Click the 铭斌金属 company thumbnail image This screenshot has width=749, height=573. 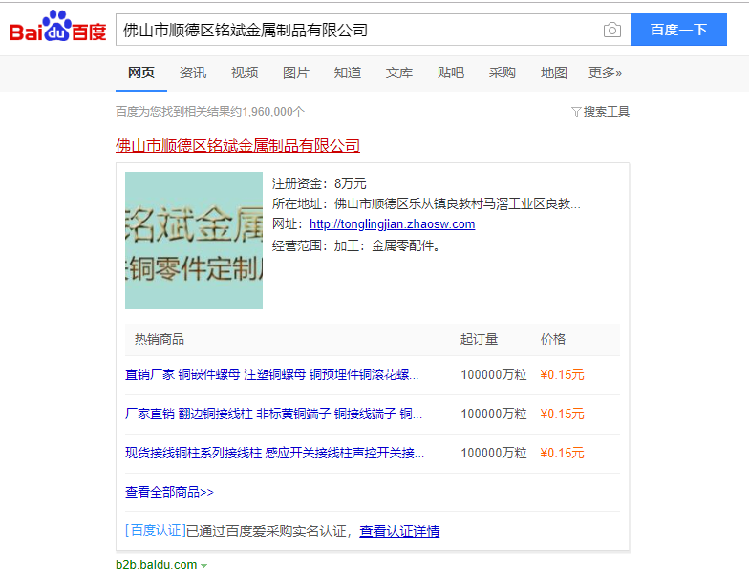click(x=194, y=241)
